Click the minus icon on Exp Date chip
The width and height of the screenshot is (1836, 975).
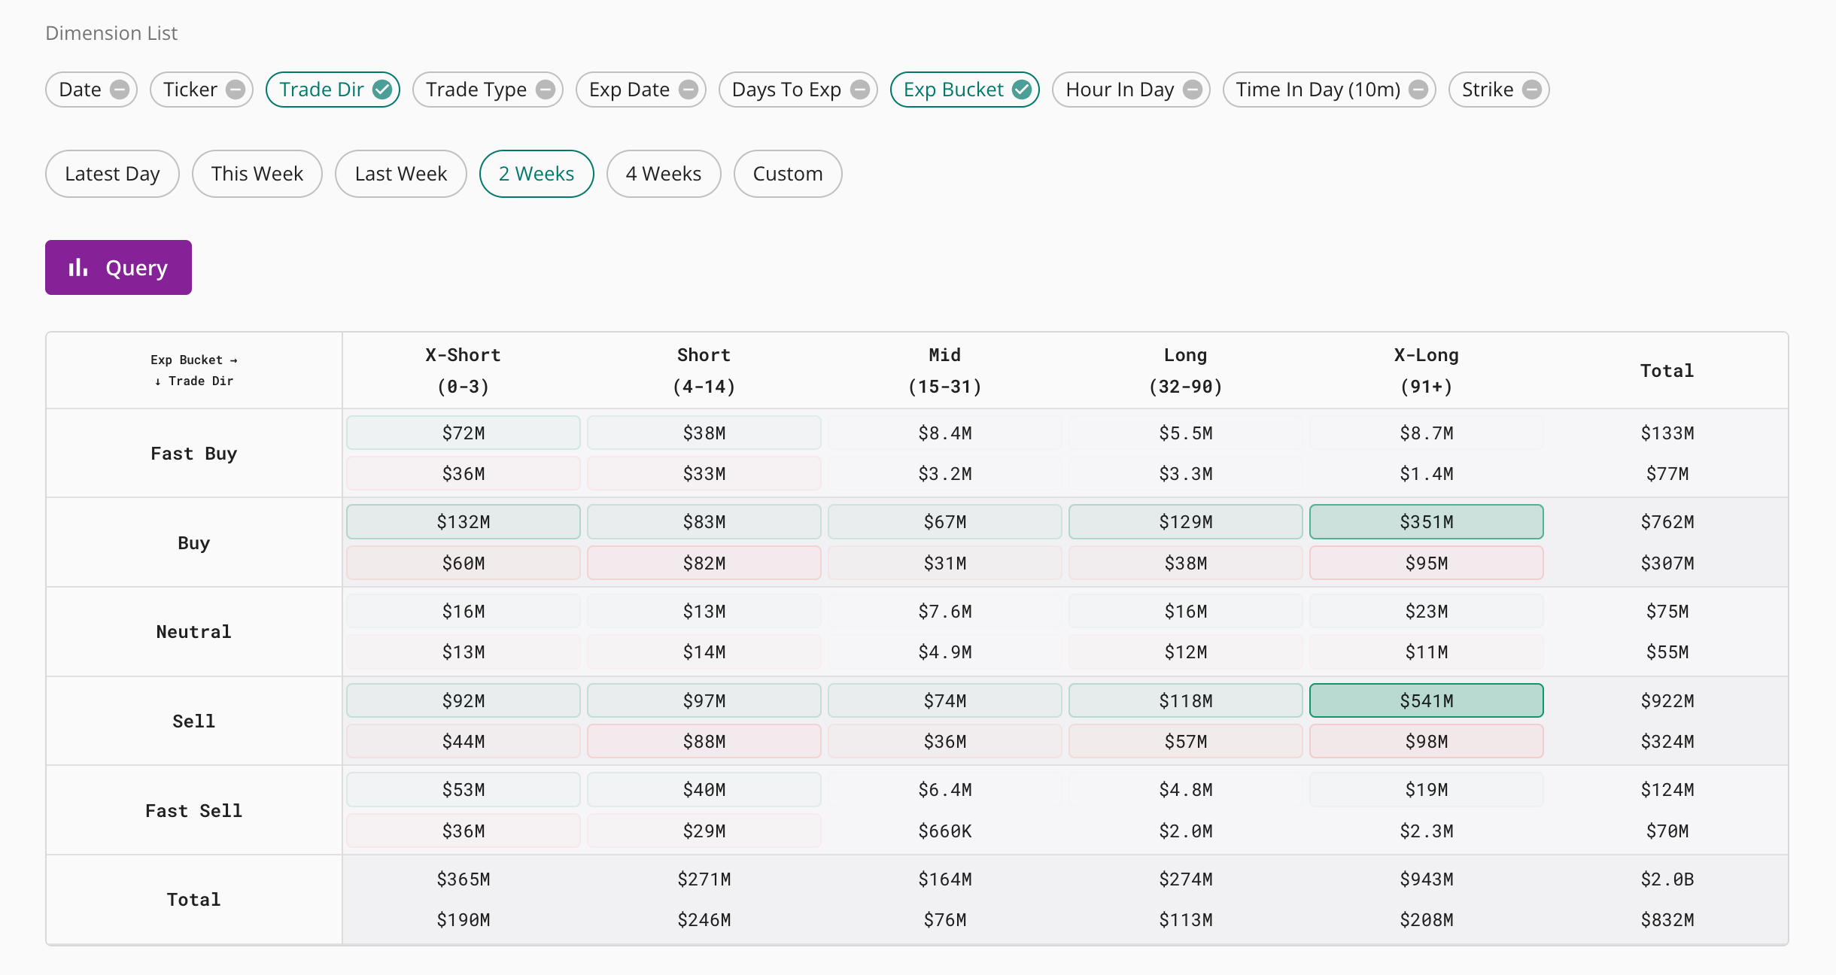point(688,90)
